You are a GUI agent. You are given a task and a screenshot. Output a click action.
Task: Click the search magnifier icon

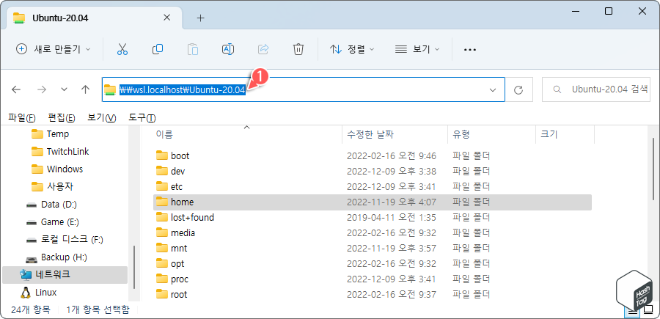[557, 89]
